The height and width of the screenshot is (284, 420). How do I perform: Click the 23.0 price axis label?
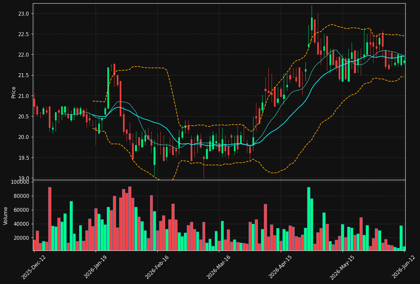click(x=24, y=14)
